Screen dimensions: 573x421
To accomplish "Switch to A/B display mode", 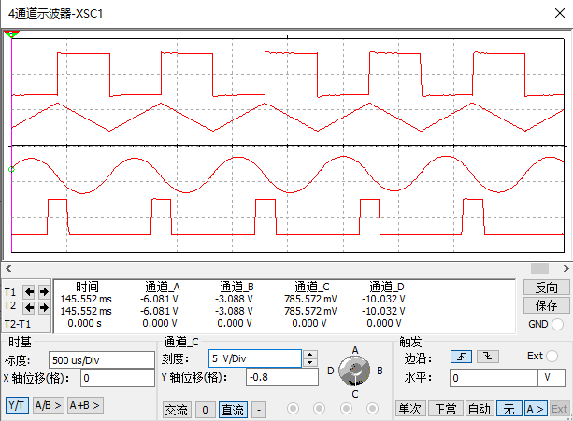I will click(48, 405).
